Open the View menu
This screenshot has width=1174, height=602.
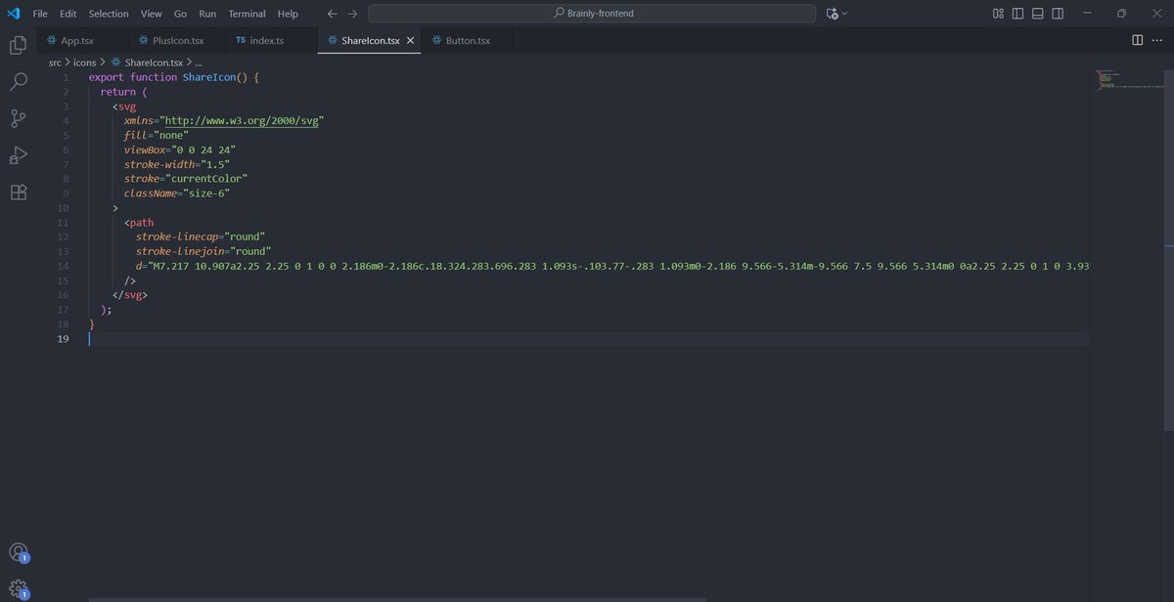coord(151,14)
